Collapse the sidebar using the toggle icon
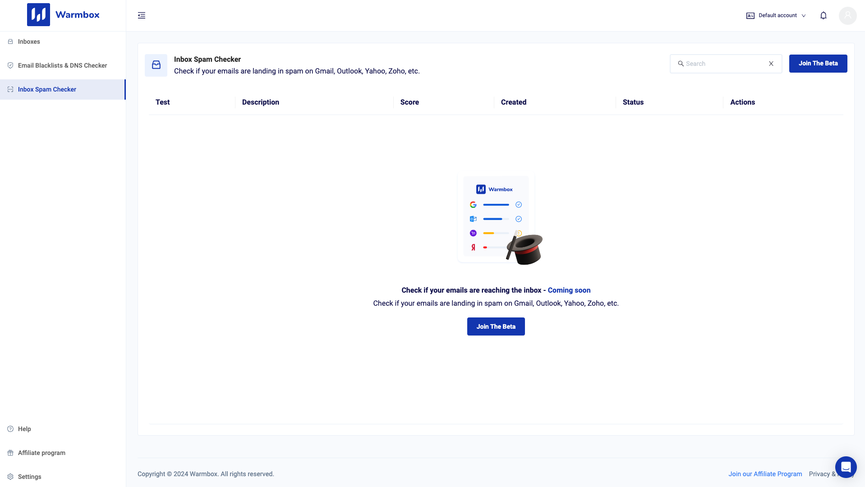The height and width of the screenshot is (487, 865). (141, 15)
